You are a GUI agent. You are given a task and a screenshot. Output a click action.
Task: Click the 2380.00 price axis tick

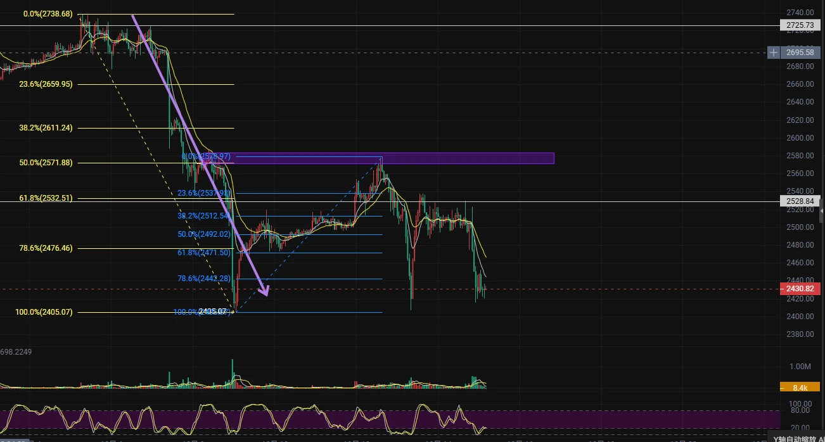(800, 334)
